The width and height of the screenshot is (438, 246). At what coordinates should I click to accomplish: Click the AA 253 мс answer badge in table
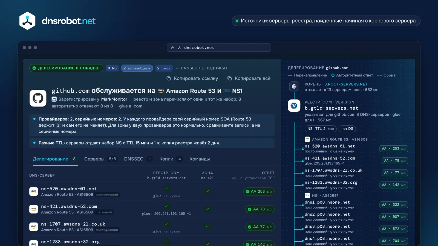259,192
